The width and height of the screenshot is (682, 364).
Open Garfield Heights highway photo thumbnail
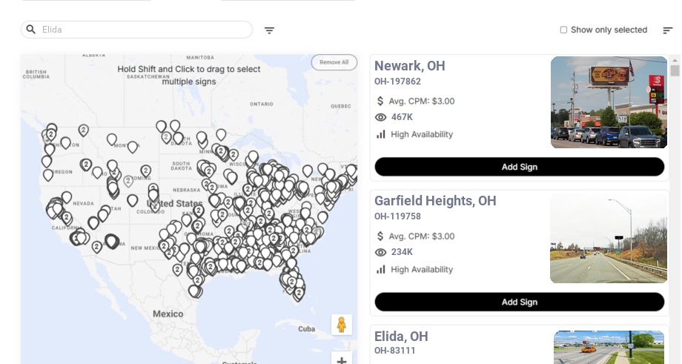tap(609, 238)
